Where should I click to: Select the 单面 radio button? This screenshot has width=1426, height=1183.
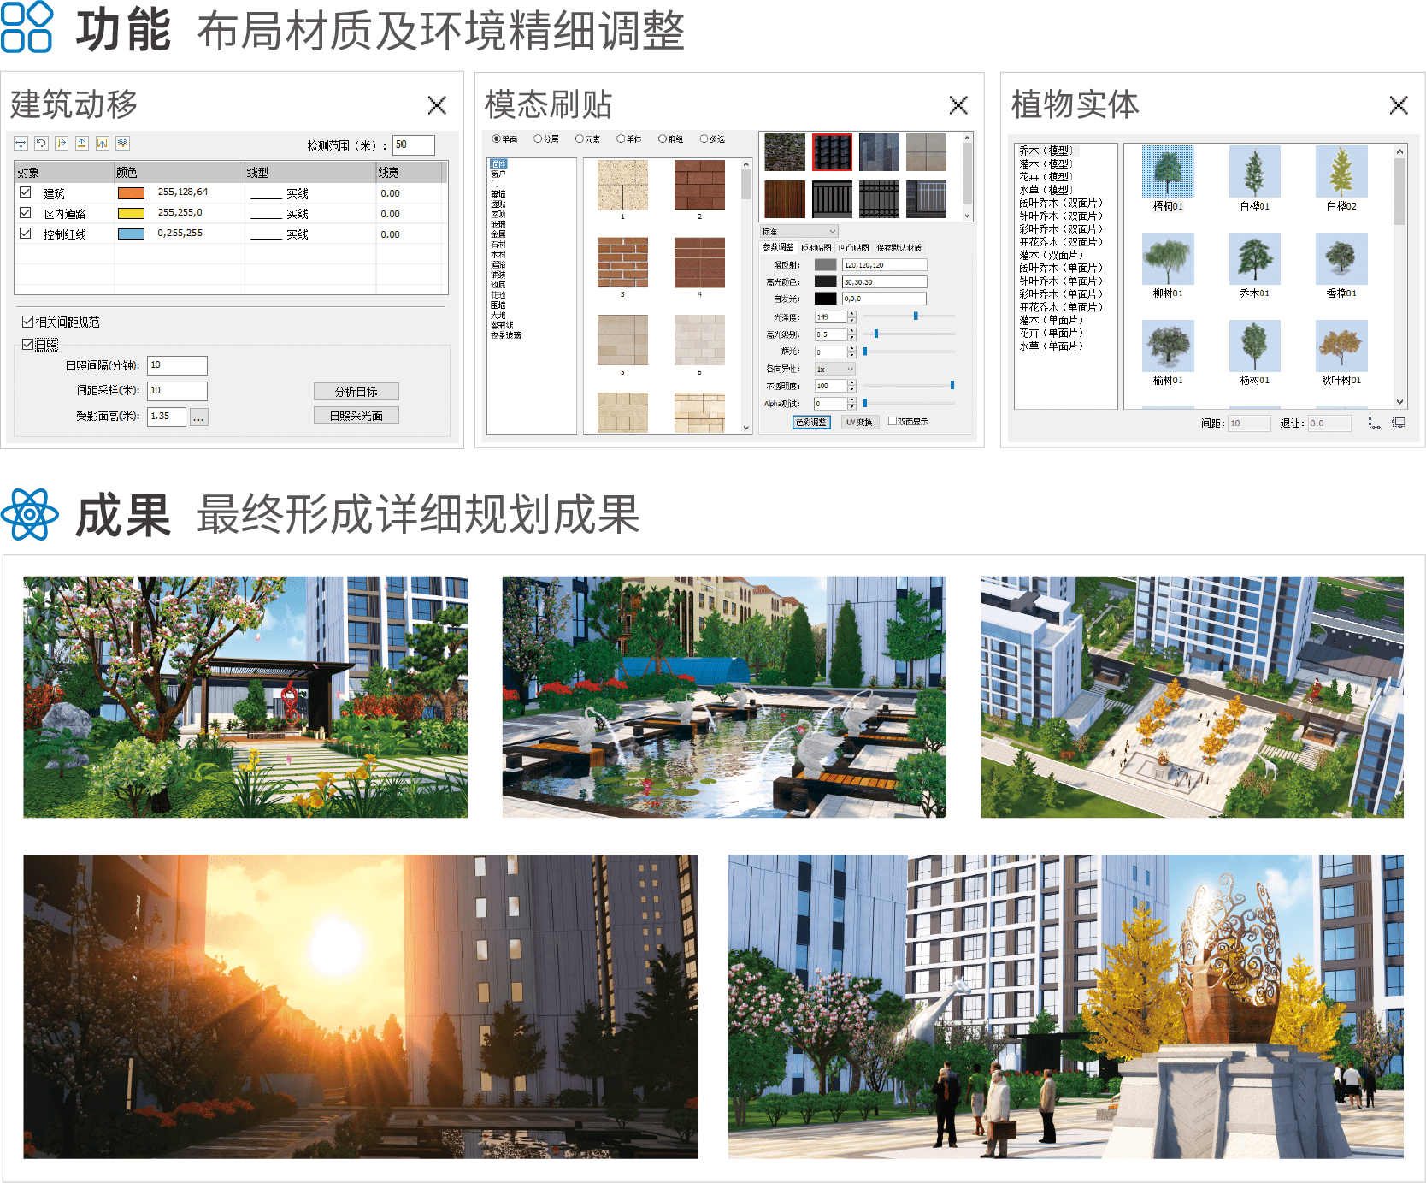click(496, 139)
